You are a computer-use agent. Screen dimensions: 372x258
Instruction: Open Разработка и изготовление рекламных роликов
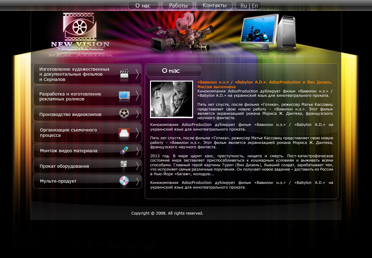tap(87, 96)
